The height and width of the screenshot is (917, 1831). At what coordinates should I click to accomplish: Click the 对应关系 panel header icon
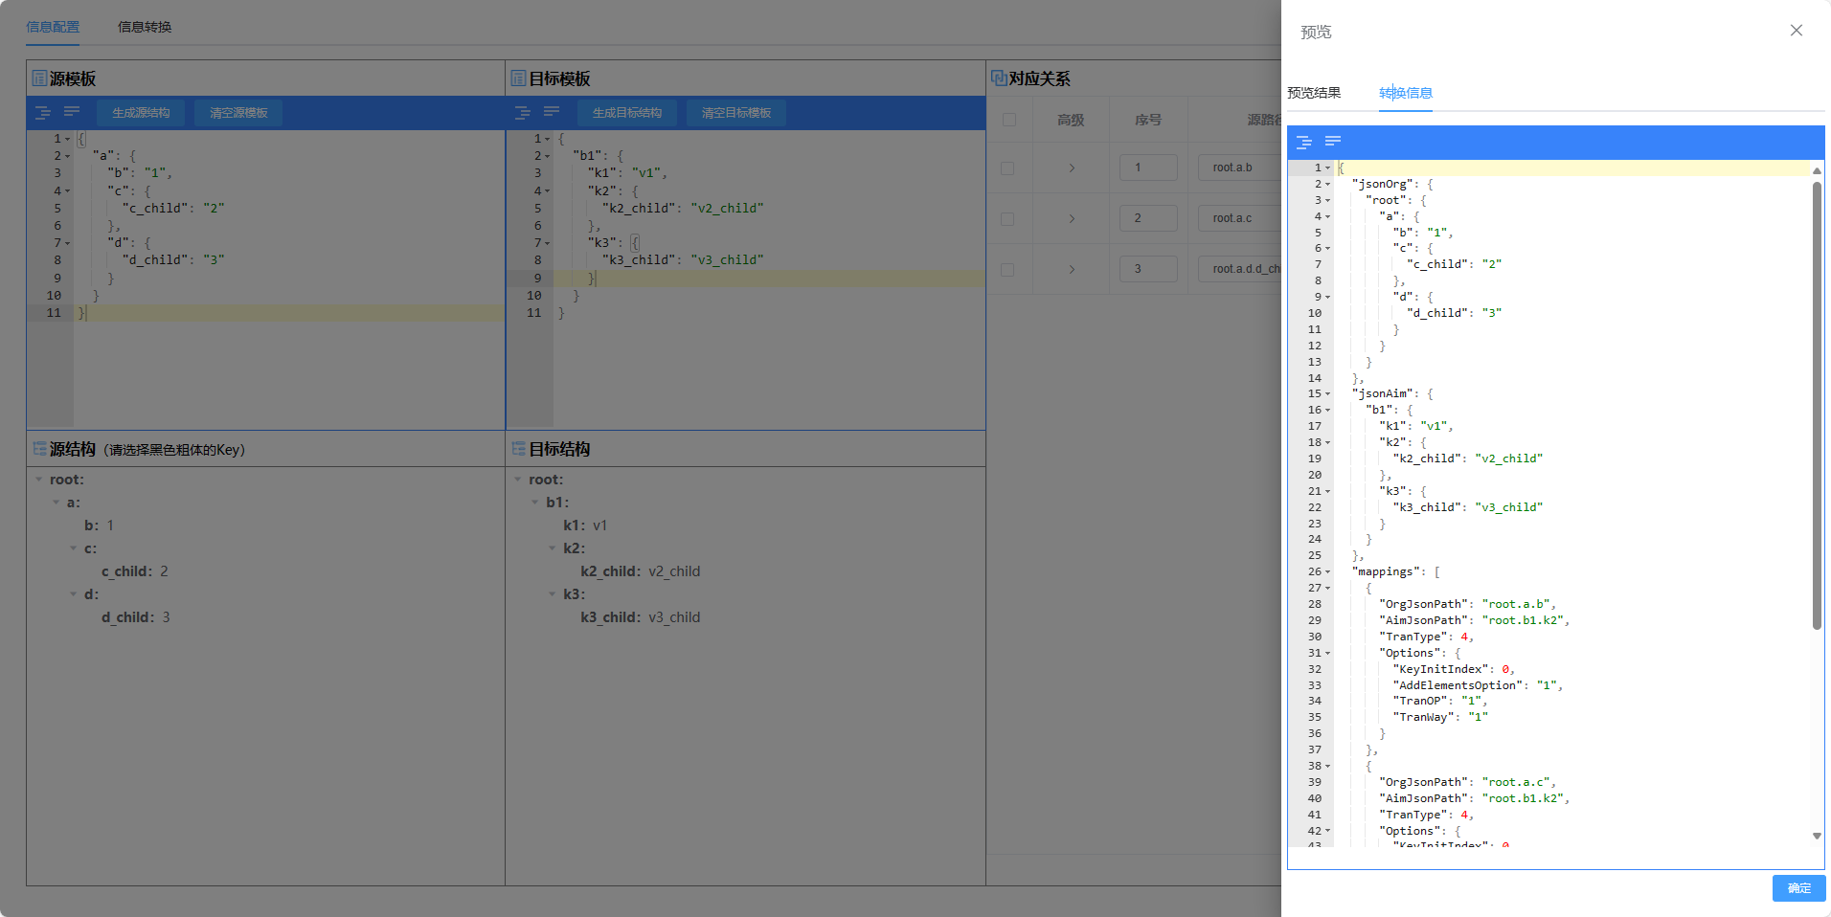coord(998,78)
